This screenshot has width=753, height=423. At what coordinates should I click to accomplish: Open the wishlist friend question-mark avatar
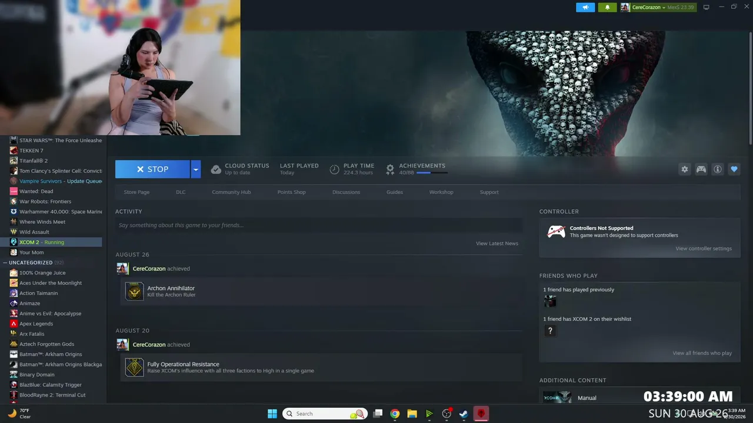point(550,331)
